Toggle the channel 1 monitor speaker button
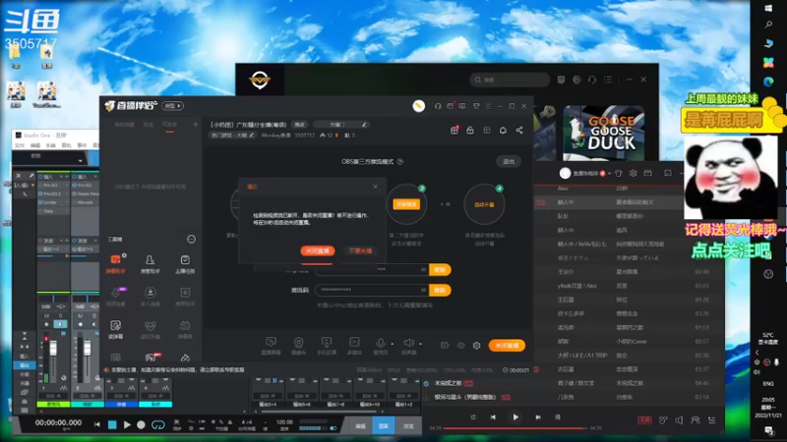This screenshot has width=787, height=442. click(x=60, y=324)
